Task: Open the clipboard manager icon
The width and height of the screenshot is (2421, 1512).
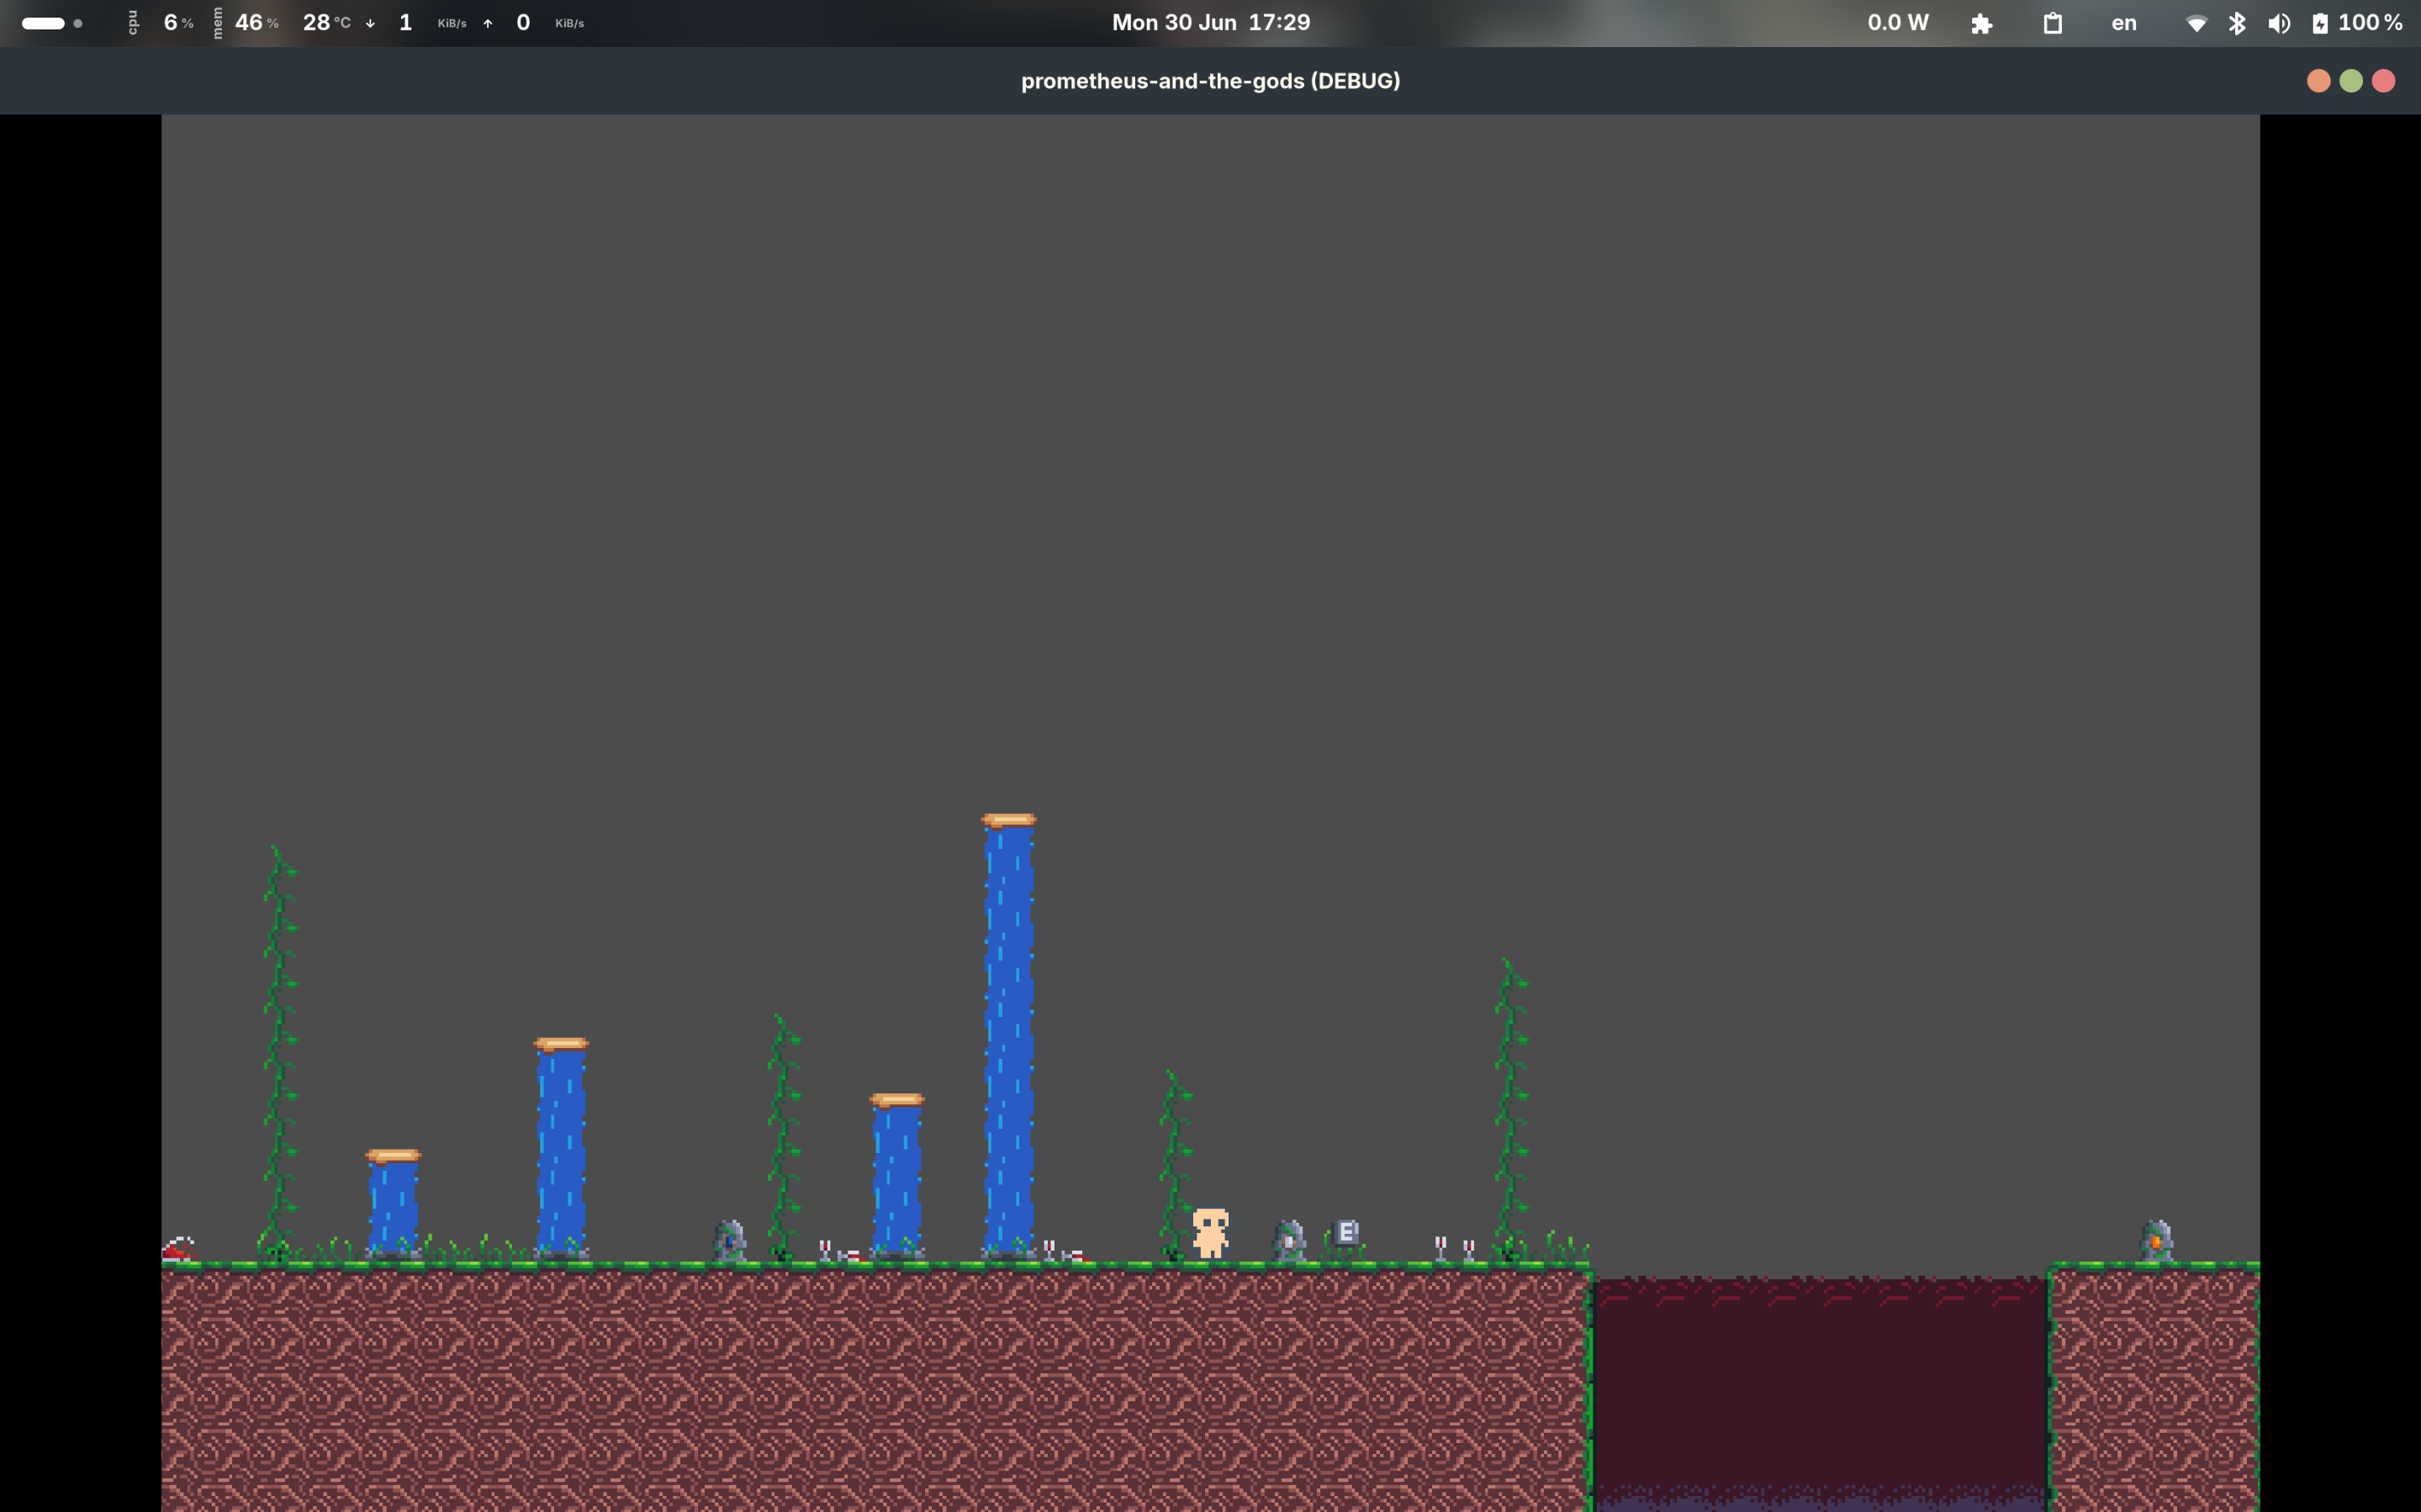Action: [x=2053, y=23]
